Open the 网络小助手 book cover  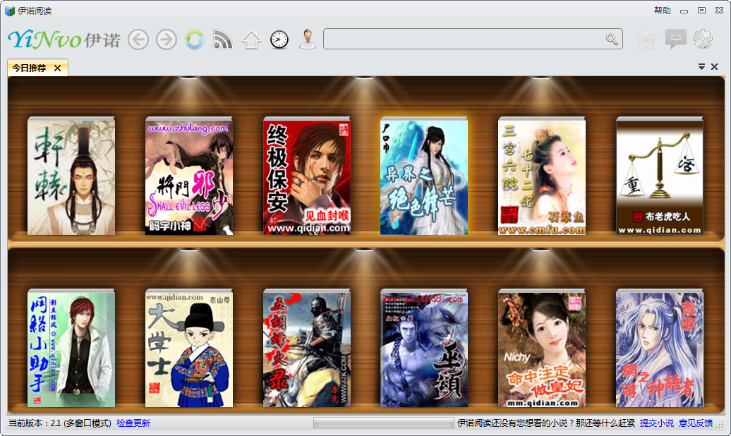click(x=71, y=349)
